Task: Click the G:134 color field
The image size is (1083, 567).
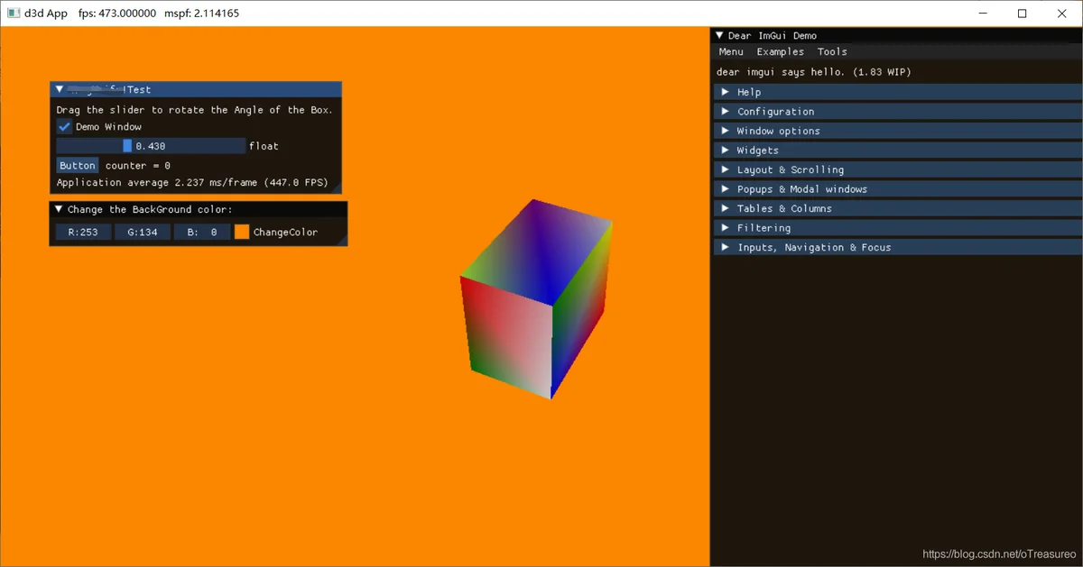Action: pos(143,232)
